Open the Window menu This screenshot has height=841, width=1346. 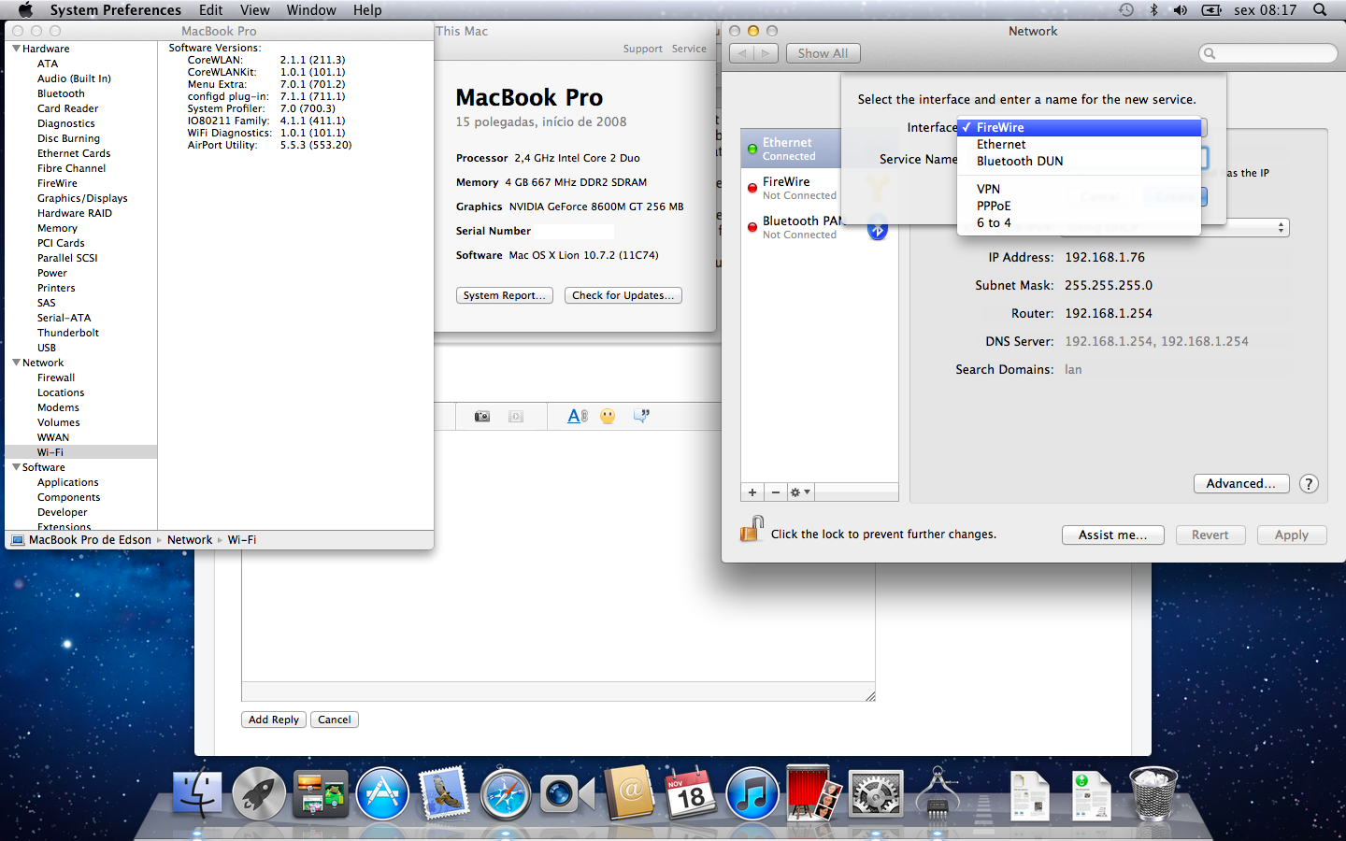(311, 10)
